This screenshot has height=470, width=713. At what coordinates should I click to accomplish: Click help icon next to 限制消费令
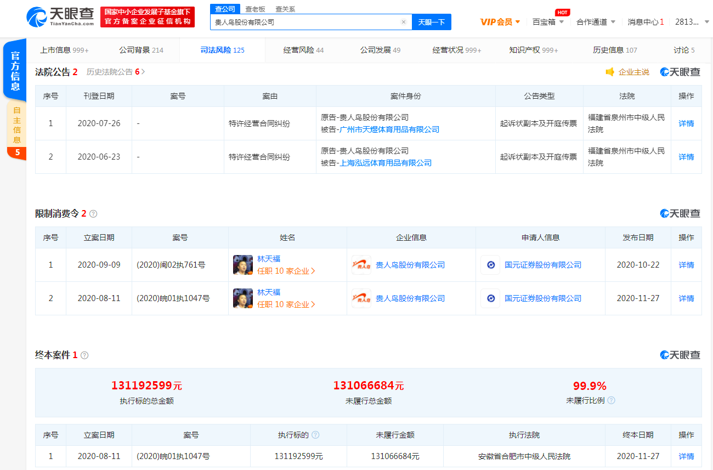point(93,214)
